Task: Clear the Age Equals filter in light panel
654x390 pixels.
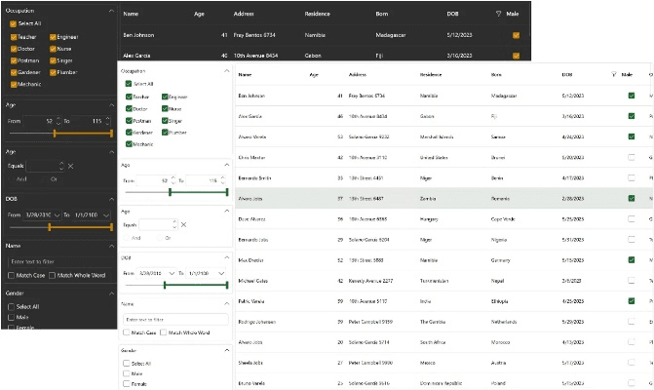Action: coord(183,225)
